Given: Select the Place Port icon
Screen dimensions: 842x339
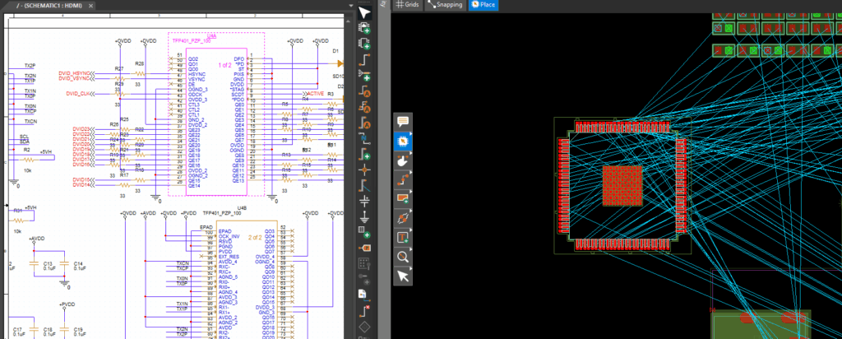Looking at the screenshot, I should pyautogui.click(x=364, y=248).
